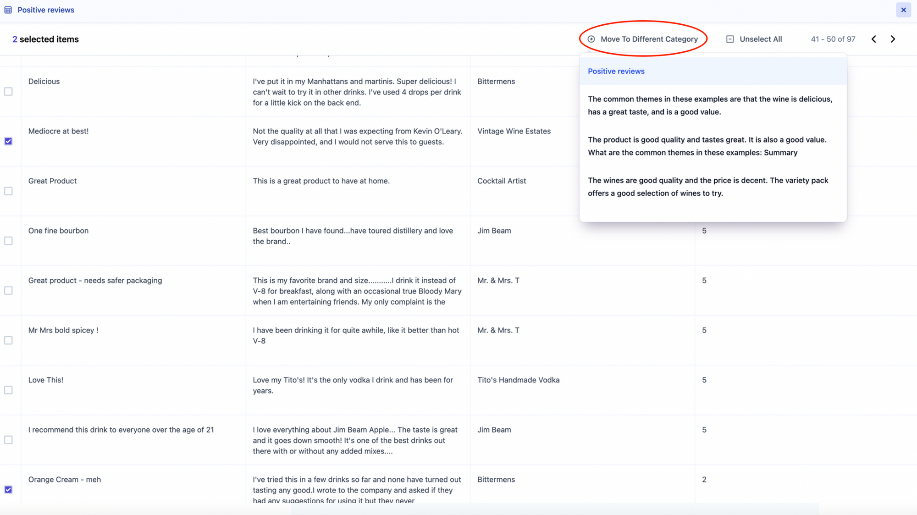
Task: Click the Tito's Handmade Vodka brand cell
Action: pos(518,380)
